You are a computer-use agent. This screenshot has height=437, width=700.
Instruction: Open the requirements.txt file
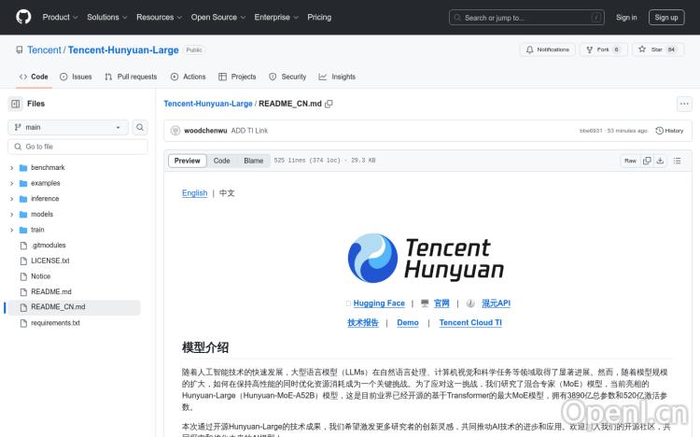click(x=55, y=322)
